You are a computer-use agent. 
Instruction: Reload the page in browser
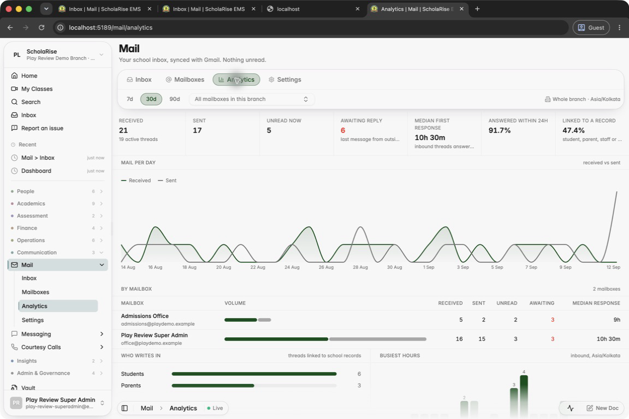pos(41,27)
